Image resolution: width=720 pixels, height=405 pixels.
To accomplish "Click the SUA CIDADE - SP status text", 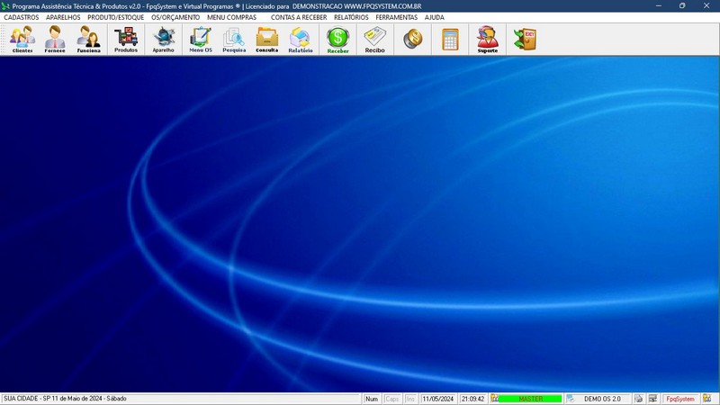I will (65, 399).
